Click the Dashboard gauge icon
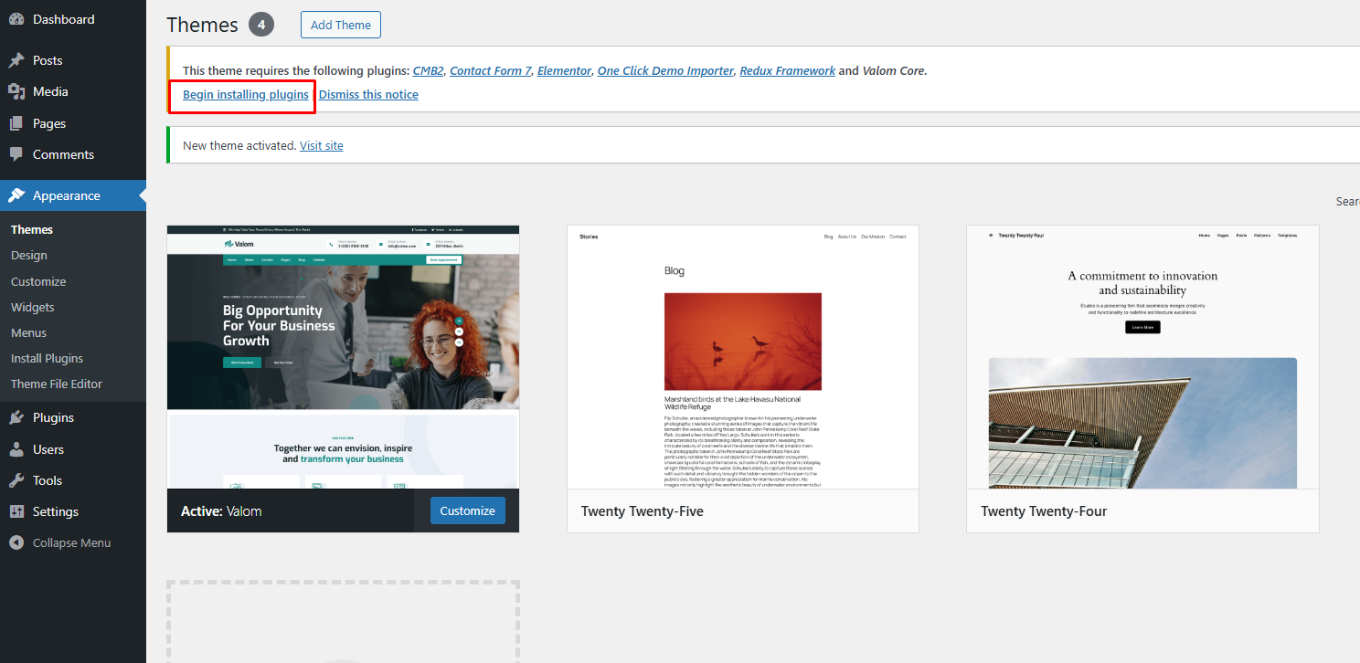1360x663 pixels. (x=16, y=19)
